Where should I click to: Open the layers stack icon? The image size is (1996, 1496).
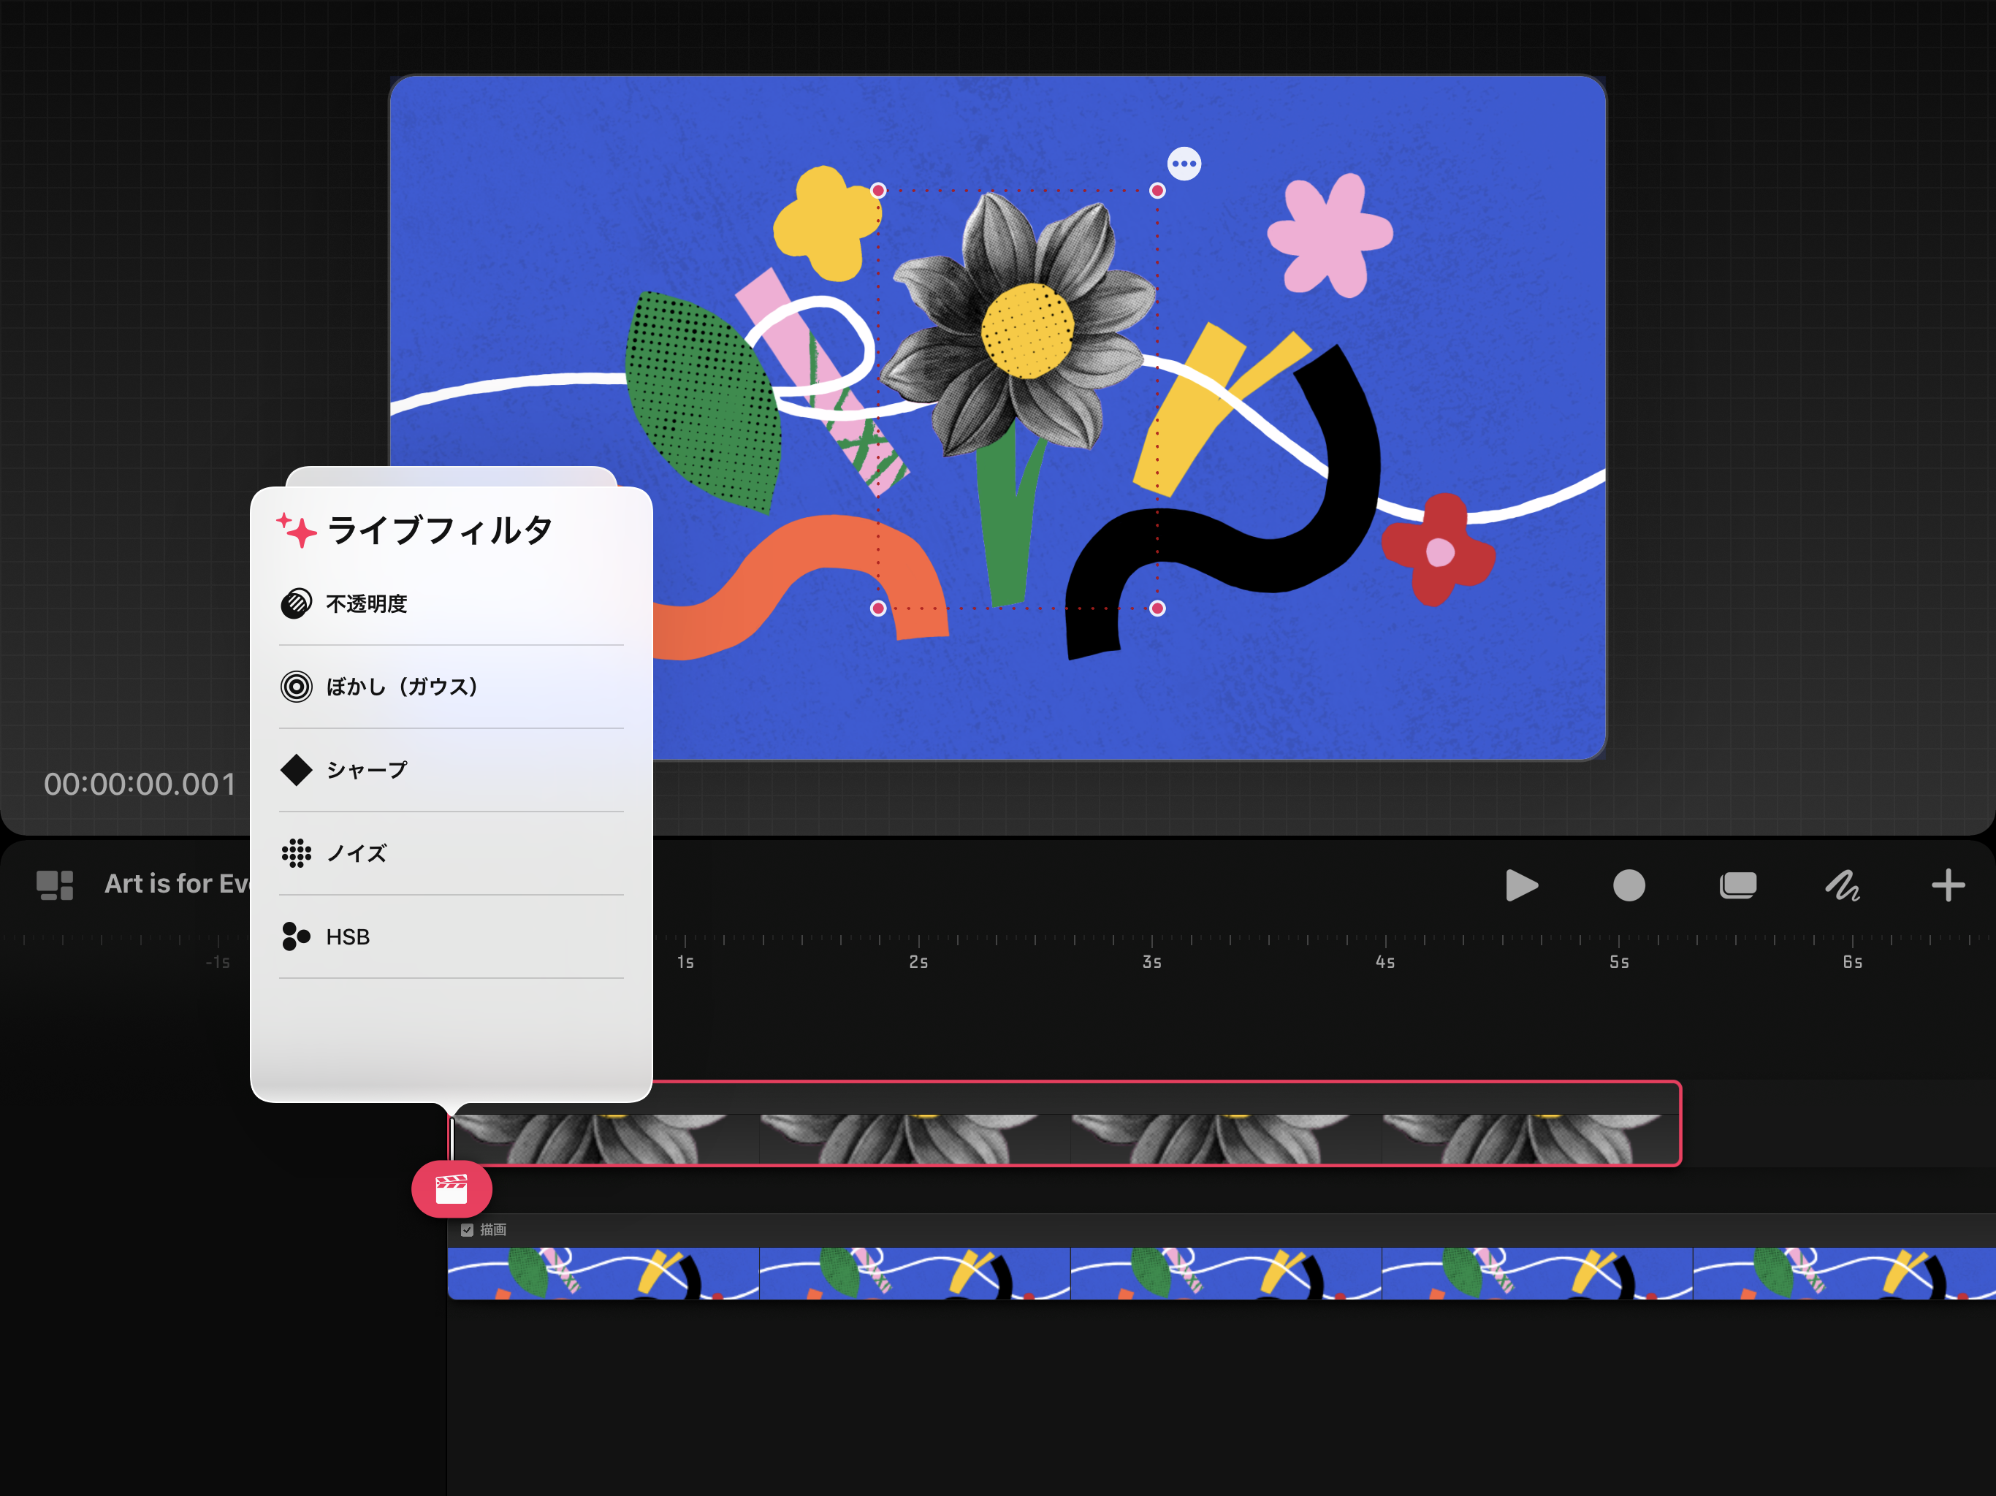click(x=1737, y=885)
